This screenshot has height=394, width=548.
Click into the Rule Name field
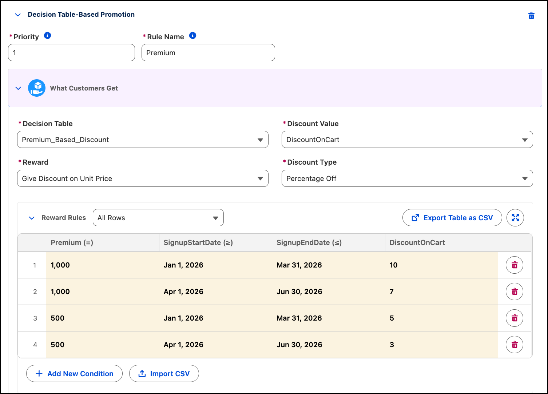[208, 53]
